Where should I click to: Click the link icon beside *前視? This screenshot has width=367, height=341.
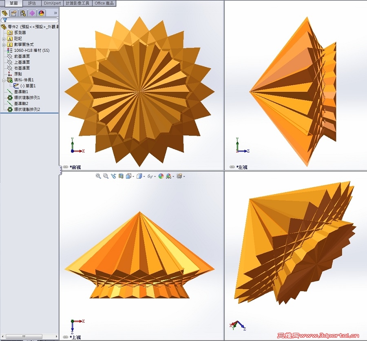pyautogui.click(x=66, y=167)
